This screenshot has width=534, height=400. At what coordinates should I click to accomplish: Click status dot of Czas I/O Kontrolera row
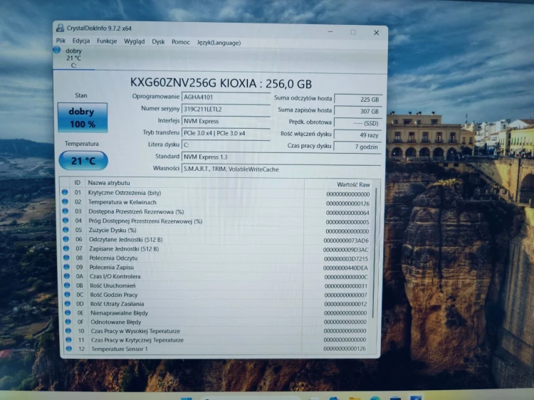tap(67, 276)
